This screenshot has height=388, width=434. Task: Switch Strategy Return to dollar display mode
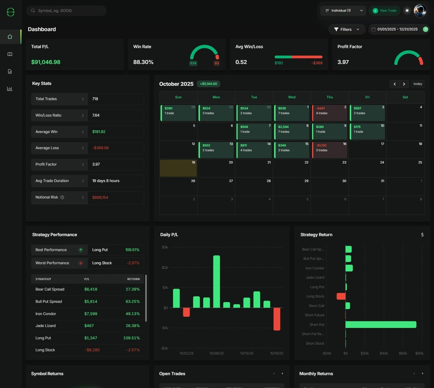422,235
